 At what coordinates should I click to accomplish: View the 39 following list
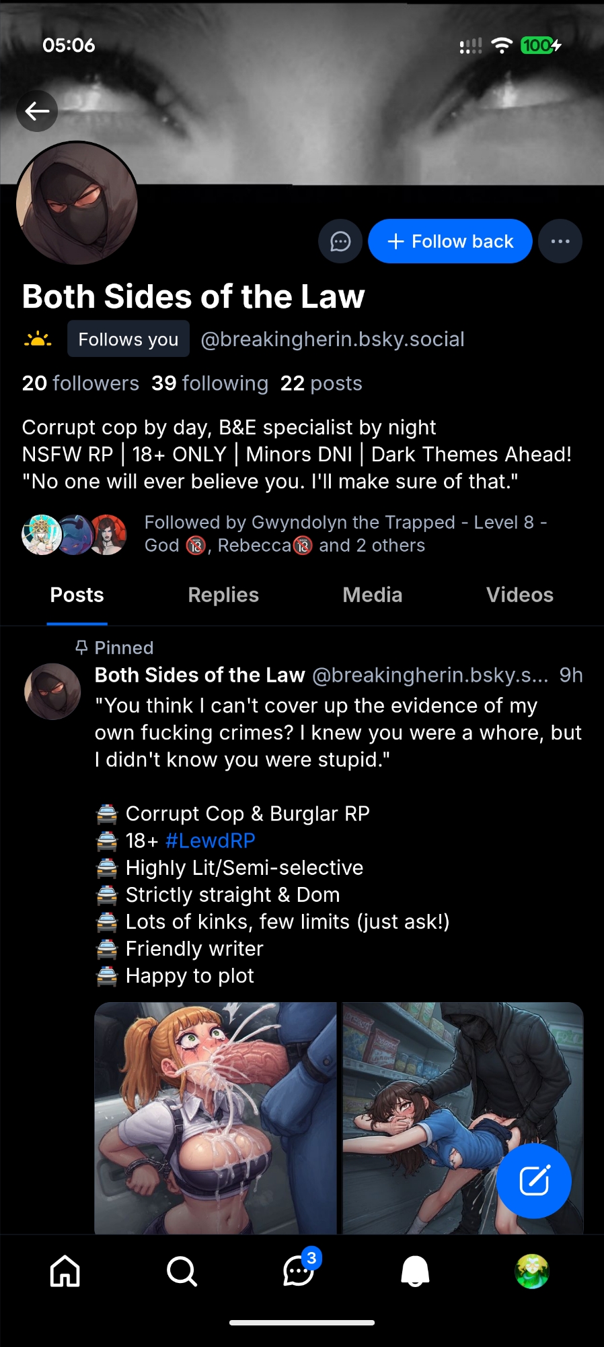point(210,383)
